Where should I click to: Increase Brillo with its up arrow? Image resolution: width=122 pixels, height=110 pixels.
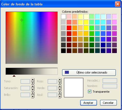point(32,93)
